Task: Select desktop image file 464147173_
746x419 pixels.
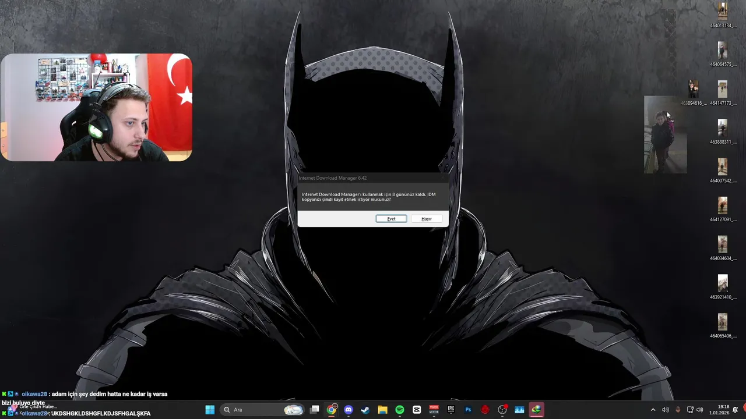Action: pyautogui.click(x=723, y=93)
